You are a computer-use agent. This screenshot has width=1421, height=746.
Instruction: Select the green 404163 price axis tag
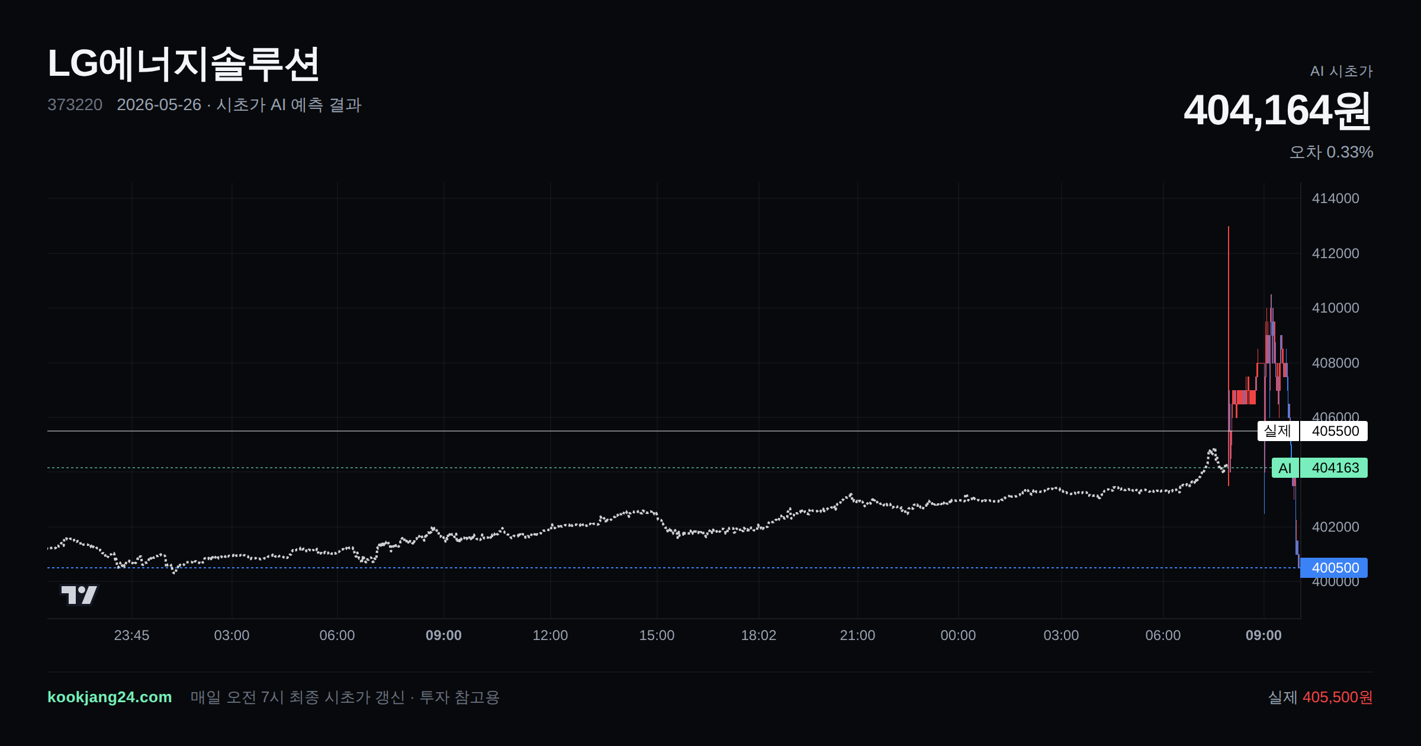pos(1334,468)
